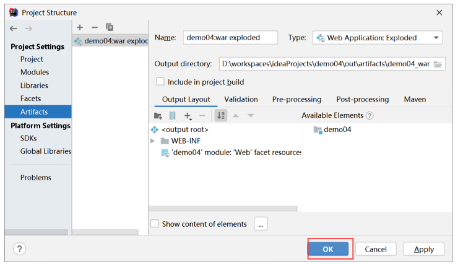This screenshot has width=463, height=264.
Task: Expand the WEB-INF folder node
Action: tap(153, 141)
